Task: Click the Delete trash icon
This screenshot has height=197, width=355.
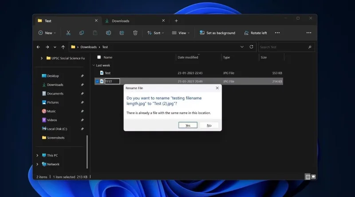Action: click(x=135, y=33)
